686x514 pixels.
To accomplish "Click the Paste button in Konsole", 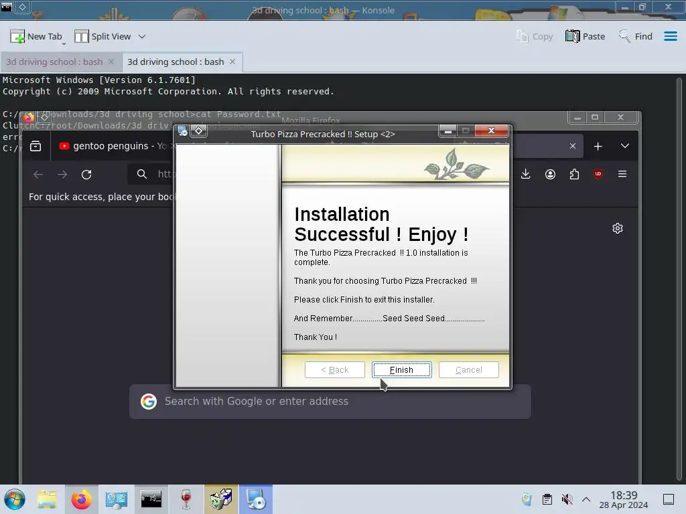I will [585, 37].
